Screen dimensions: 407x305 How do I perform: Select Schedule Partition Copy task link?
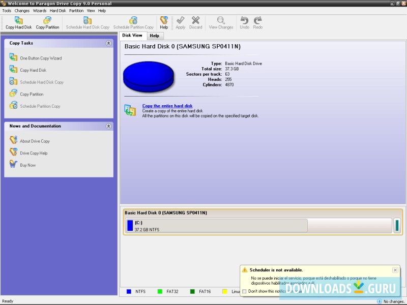[x=40, y=106]
